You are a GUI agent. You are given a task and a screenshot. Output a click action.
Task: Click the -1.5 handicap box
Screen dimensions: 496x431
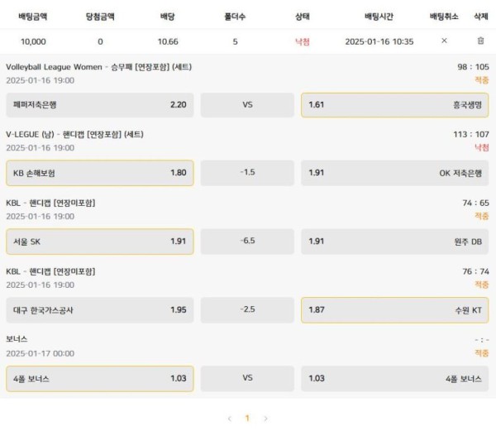click(247, 173)
